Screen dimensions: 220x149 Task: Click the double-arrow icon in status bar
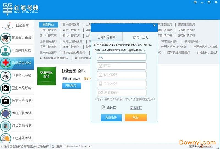(x=53, y=147)
